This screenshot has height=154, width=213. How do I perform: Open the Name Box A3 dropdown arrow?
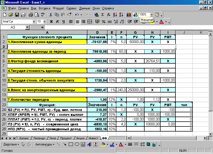[27, 28]
